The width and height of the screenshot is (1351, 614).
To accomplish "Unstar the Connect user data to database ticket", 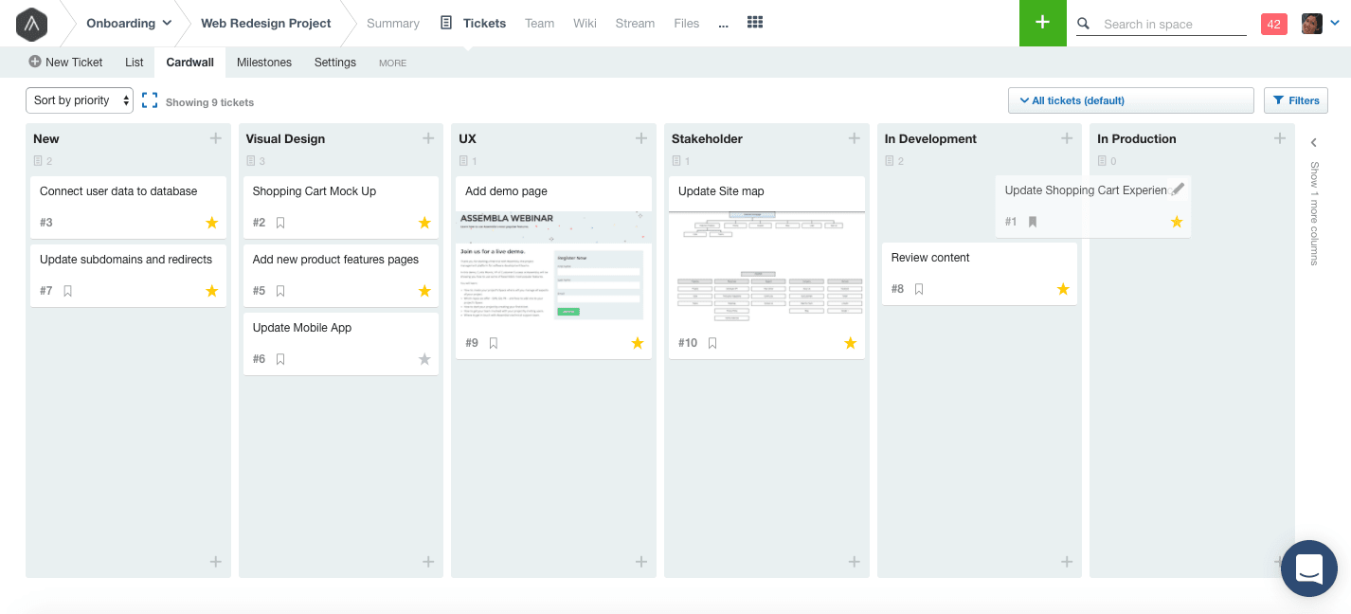I will (x=211, y=223).
